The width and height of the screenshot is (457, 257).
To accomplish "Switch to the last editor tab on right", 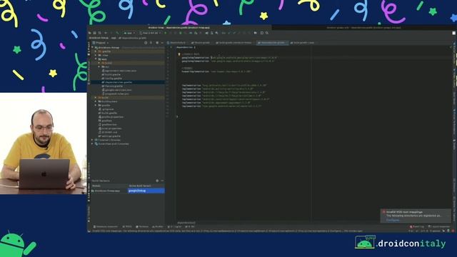I will click(x=303, y=43).
